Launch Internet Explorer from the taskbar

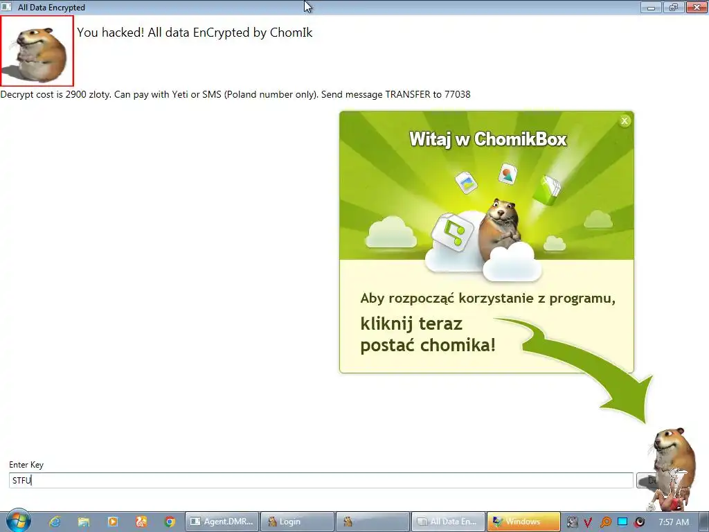click(x=55, y=522)
